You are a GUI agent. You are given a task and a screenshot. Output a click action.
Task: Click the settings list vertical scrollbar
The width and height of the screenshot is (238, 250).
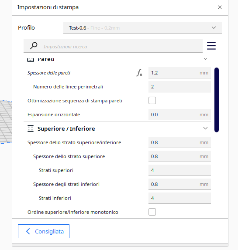click(x=217, y=100)
